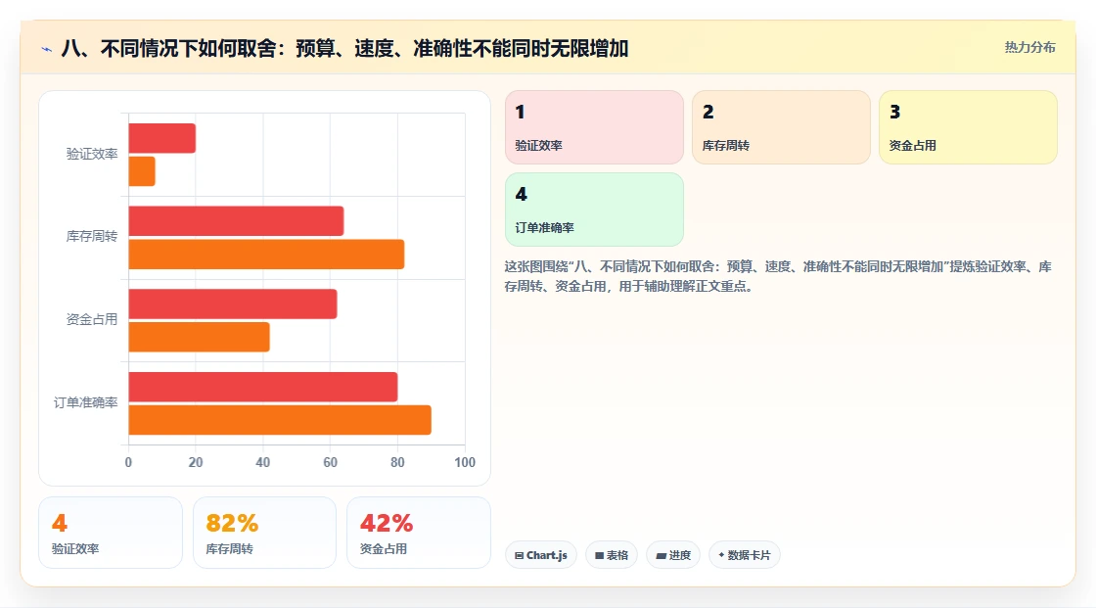Click the orange bar for 订单准确率
1096x608 pixels.
pyautogui.click(x=280, y=420)
